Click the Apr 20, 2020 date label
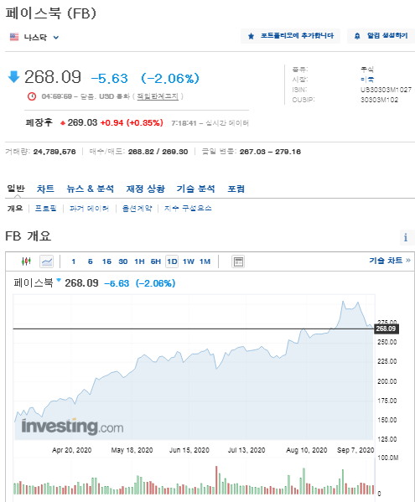415x502 pixels. pos(72,450)
